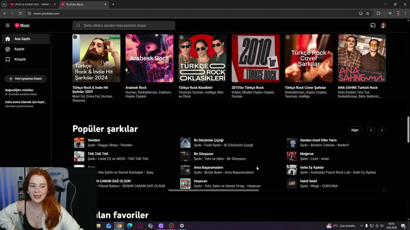Open the 2010'lar Türkçe Rock thumbnail
This screenshot has height=230, width=410.
256,58
